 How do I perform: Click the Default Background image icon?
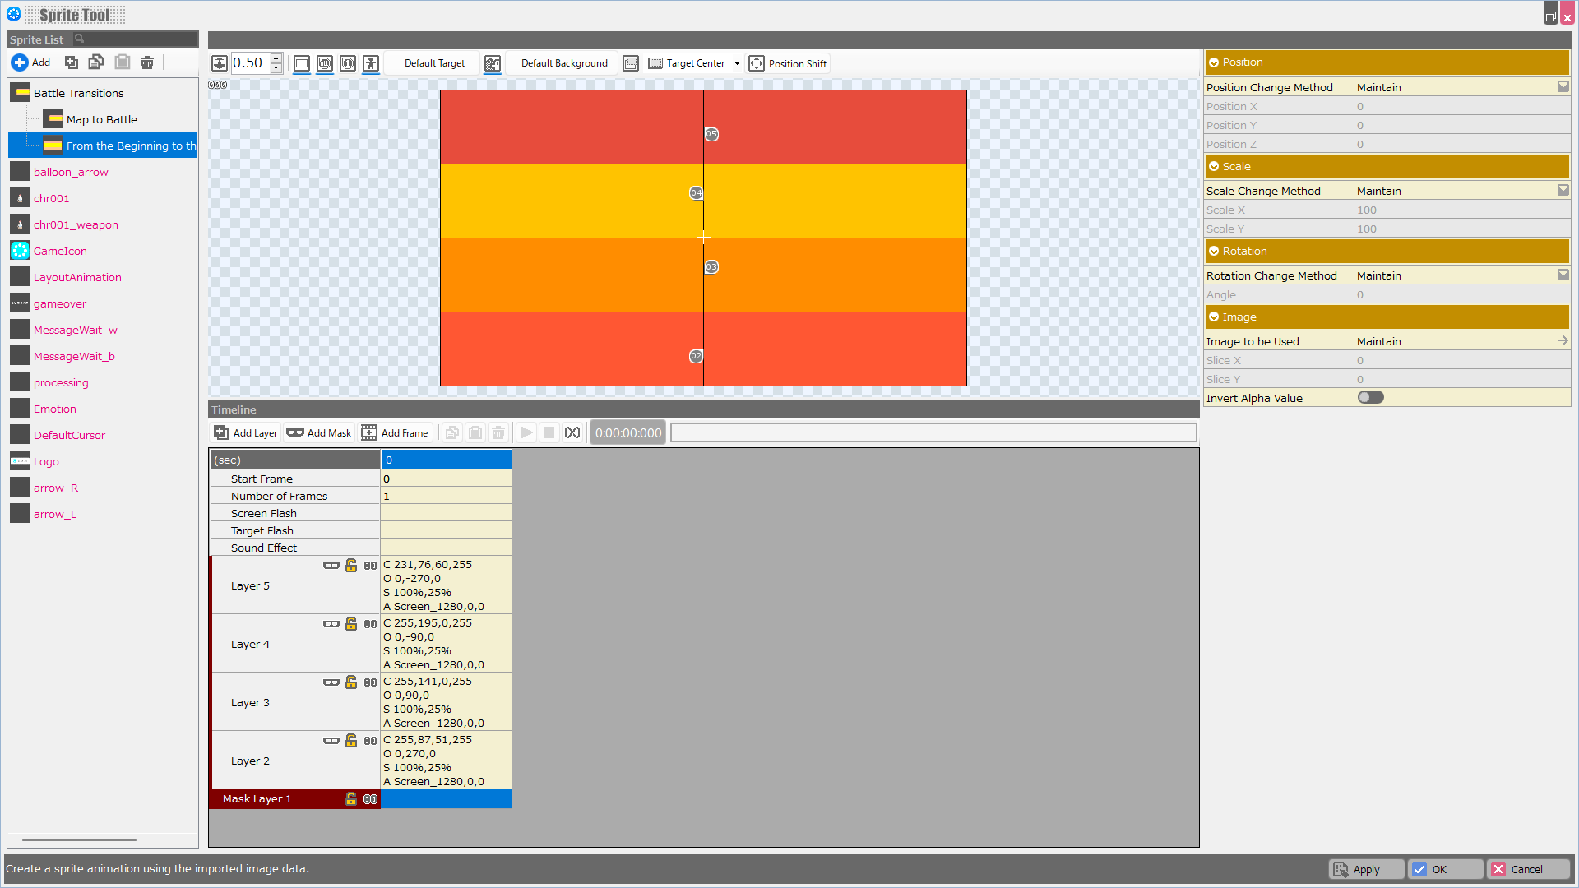tap(493, 63)
